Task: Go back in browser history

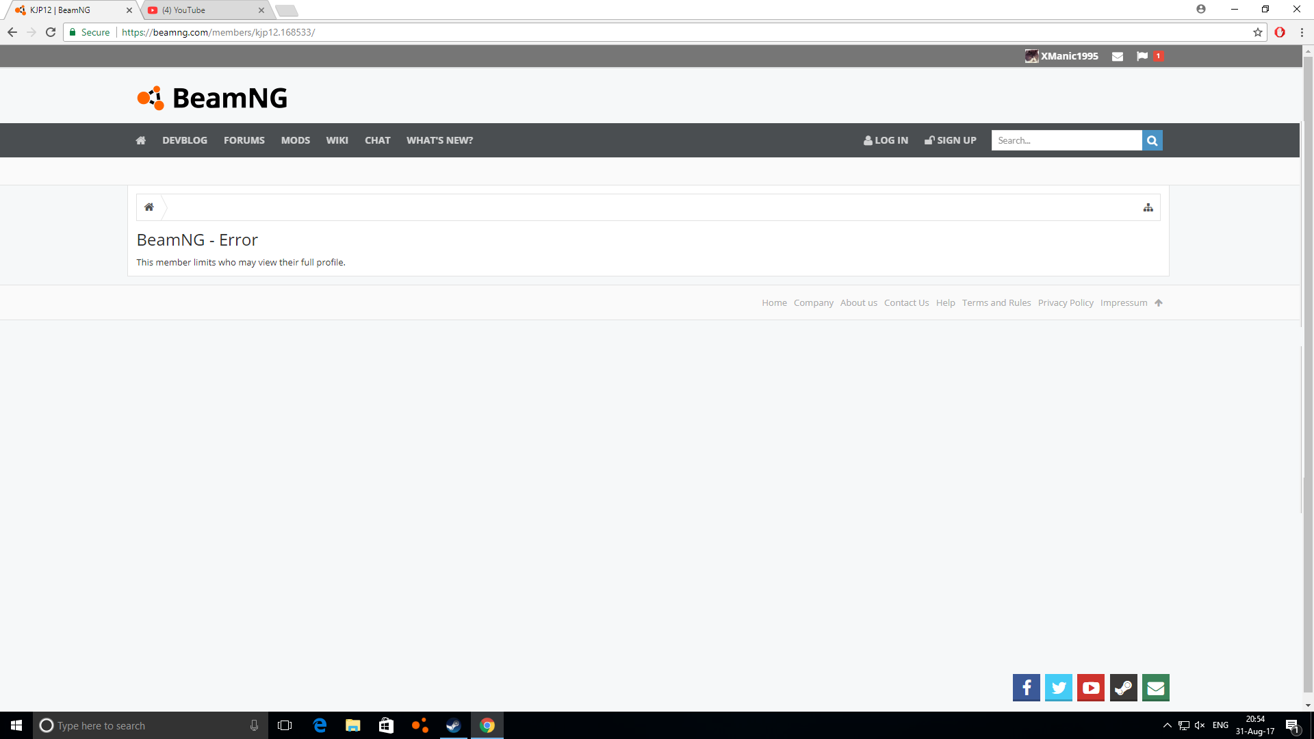Action: click(x=12, y=32)
